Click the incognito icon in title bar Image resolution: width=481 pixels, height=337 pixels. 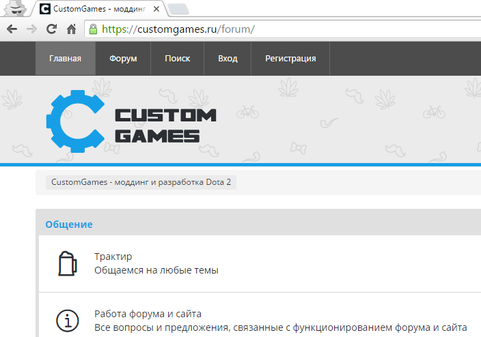click(x=14, y=8)
